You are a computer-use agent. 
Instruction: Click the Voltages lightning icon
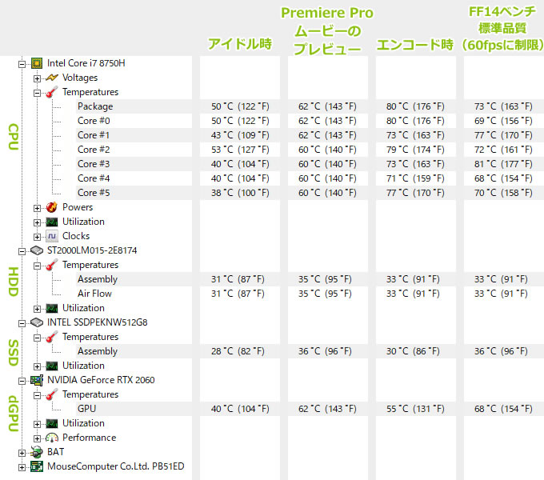tap(51, 78)
